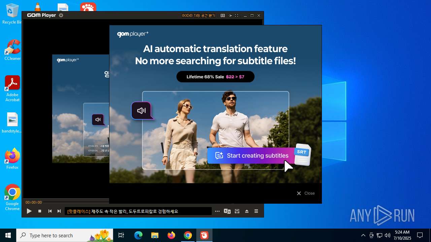Screen dimensions: 431x242
Task: Open Chrome from taskbar
Action: point(188,235)
